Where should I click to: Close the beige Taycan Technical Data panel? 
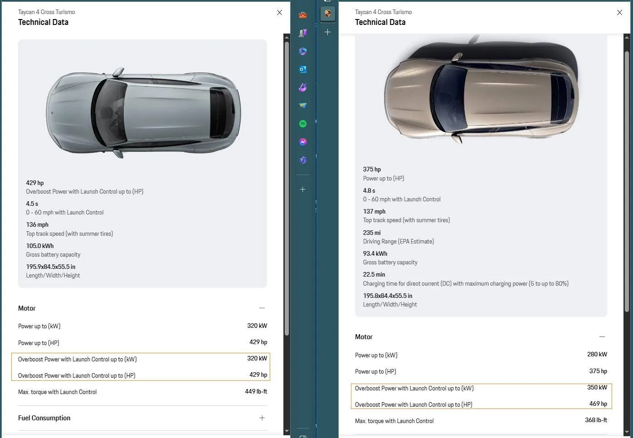tap(619, 13)
